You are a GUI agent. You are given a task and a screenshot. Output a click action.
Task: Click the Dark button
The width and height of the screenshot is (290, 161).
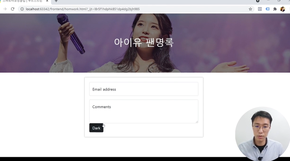pos(96,128)
